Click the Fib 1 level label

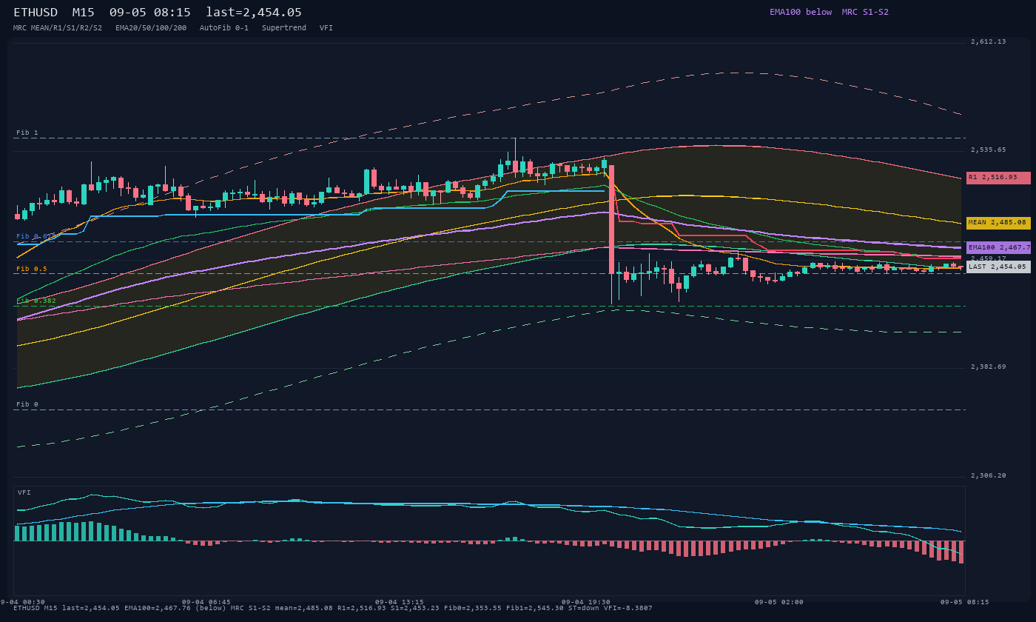27,133
